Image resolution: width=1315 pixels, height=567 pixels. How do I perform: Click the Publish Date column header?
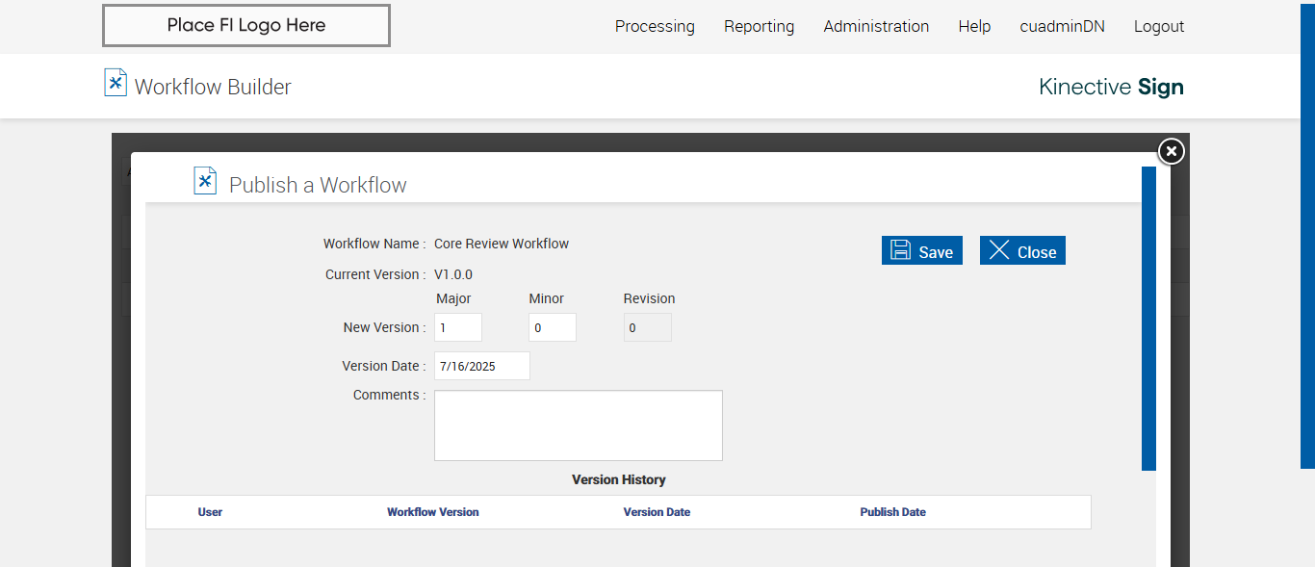click(892, 512)
